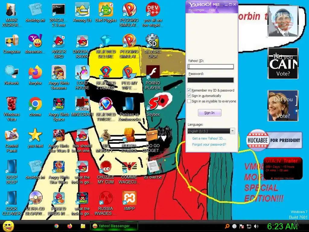
Task: Select the doesntwo Yahoo shortcut icon
Action: pos(35,44)
